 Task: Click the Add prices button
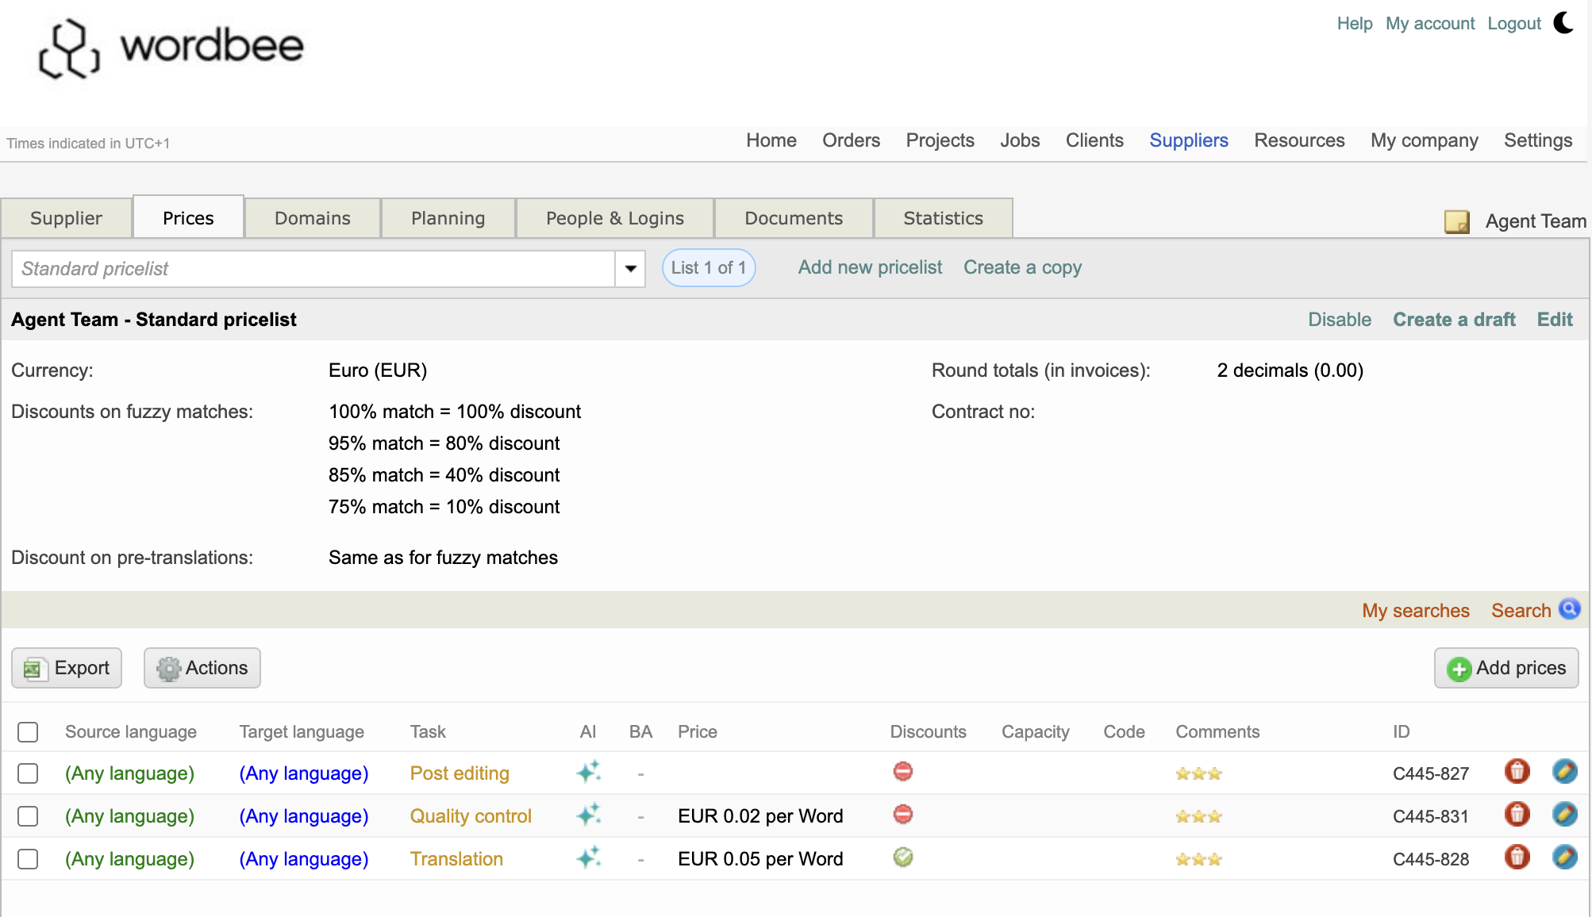click(x=1505, y=668)
